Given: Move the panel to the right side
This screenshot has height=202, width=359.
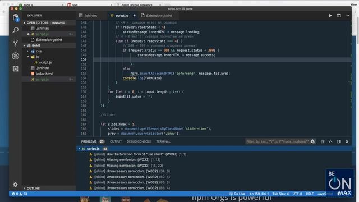Looking at the screenshot, I should 339,141.
